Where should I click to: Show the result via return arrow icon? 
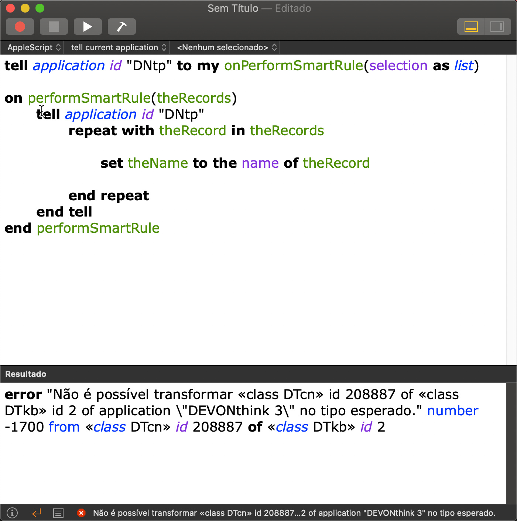click(36, 513)
